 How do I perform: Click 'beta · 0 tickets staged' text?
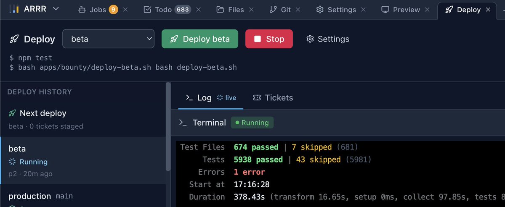coord(46,126)
